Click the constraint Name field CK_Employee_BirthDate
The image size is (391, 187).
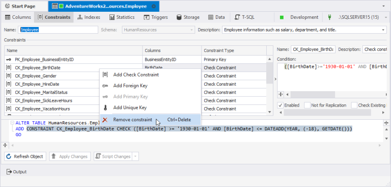coord(313,49)
